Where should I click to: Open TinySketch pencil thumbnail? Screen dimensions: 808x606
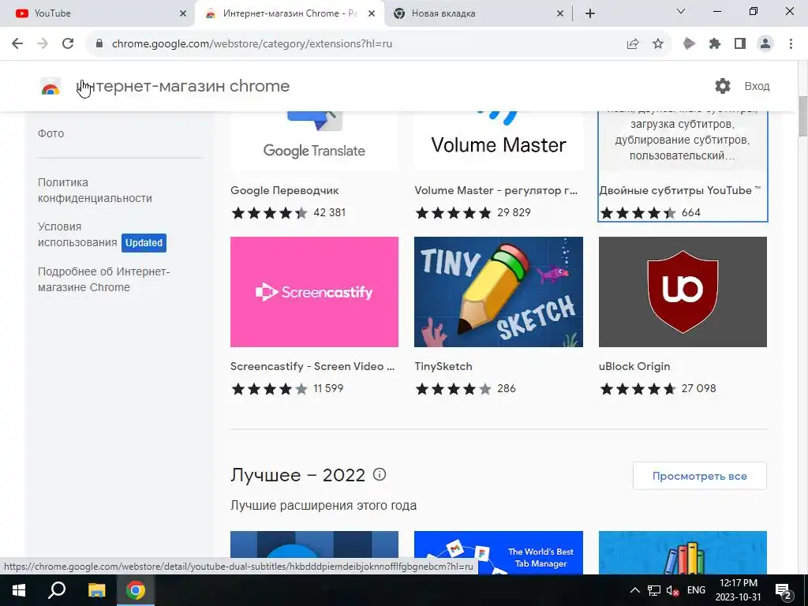499,292
